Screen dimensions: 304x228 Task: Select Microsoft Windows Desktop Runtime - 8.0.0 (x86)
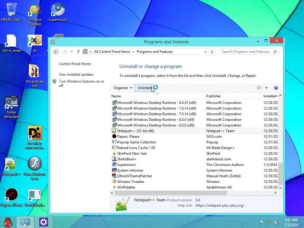(195, 125)
